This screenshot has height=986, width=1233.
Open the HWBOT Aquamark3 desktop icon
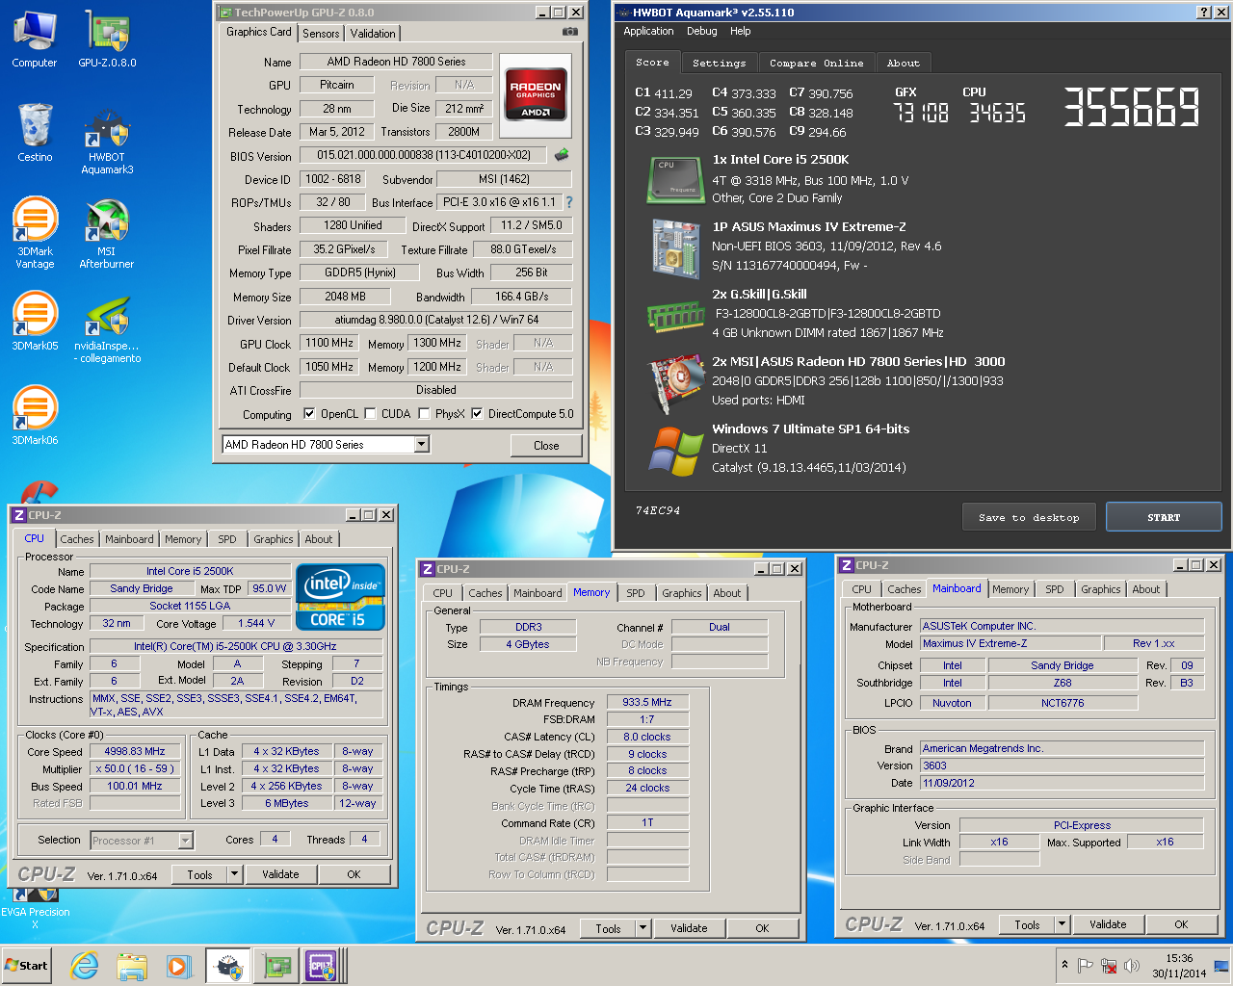107,142
